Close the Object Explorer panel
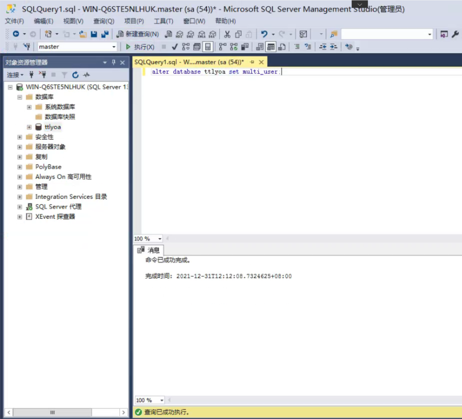Viewport: 462px width, 419px height. pos(122,63)
